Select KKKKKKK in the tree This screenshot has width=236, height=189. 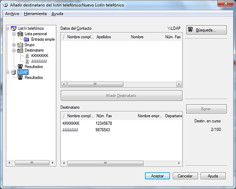pyautogui.click(x=40, y=55)
